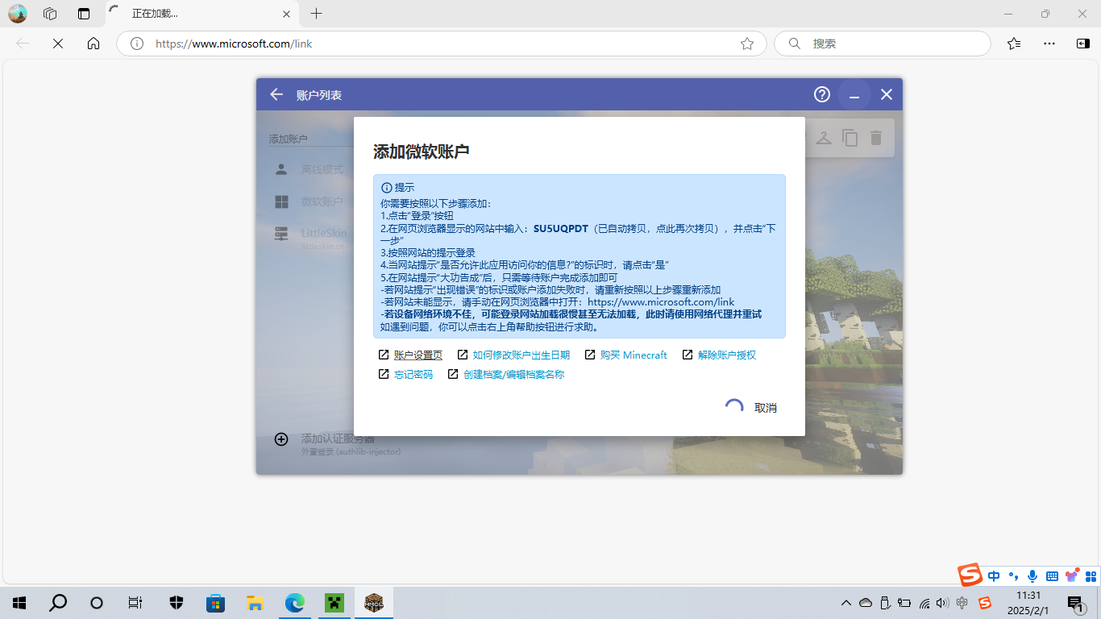The width and height of the screenshot is (1101, 619).
Task: Open the help question-mark icon in launcher
Action: click(x=822, y=94)
